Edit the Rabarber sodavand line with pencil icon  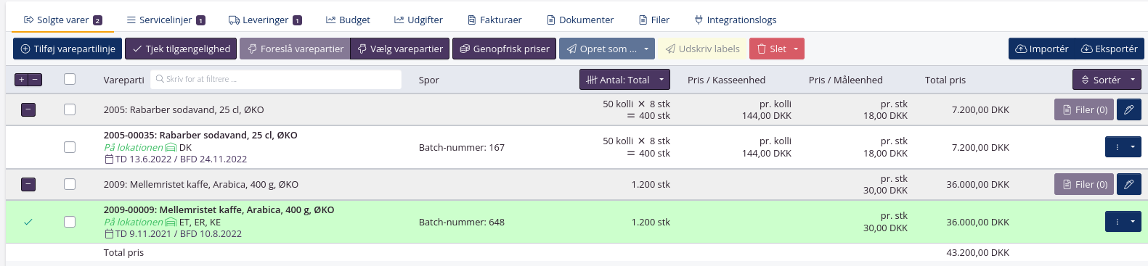[x=1129, y=109]
